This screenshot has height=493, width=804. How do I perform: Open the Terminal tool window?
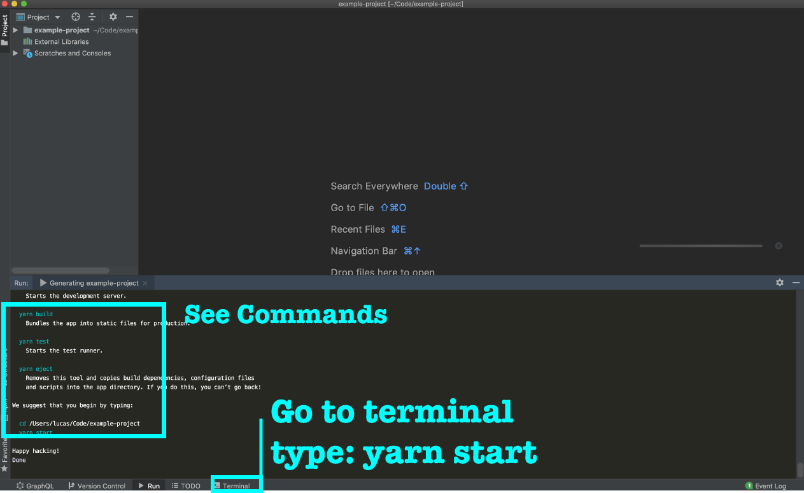pos(232,486)
